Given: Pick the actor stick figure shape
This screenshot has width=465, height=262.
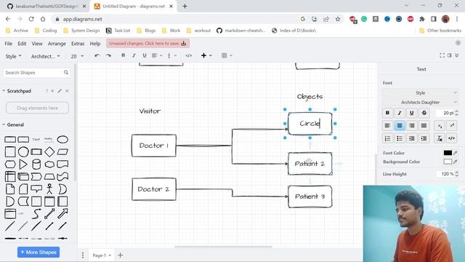Looking at the screenshot, I should pyautogui.click(x=49, y=188).
